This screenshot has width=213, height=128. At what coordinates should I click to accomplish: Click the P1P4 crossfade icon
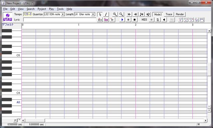coord(191,20)
